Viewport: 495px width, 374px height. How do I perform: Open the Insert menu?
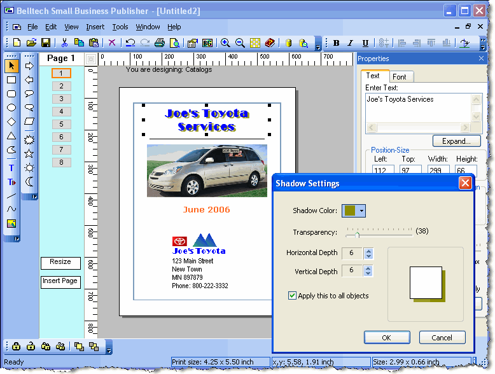(95, 27)
